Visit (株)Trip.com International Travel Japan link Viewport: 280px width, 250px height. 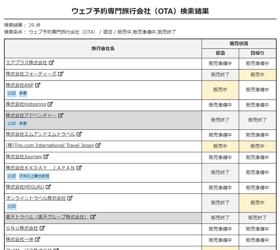pos(50,145)
